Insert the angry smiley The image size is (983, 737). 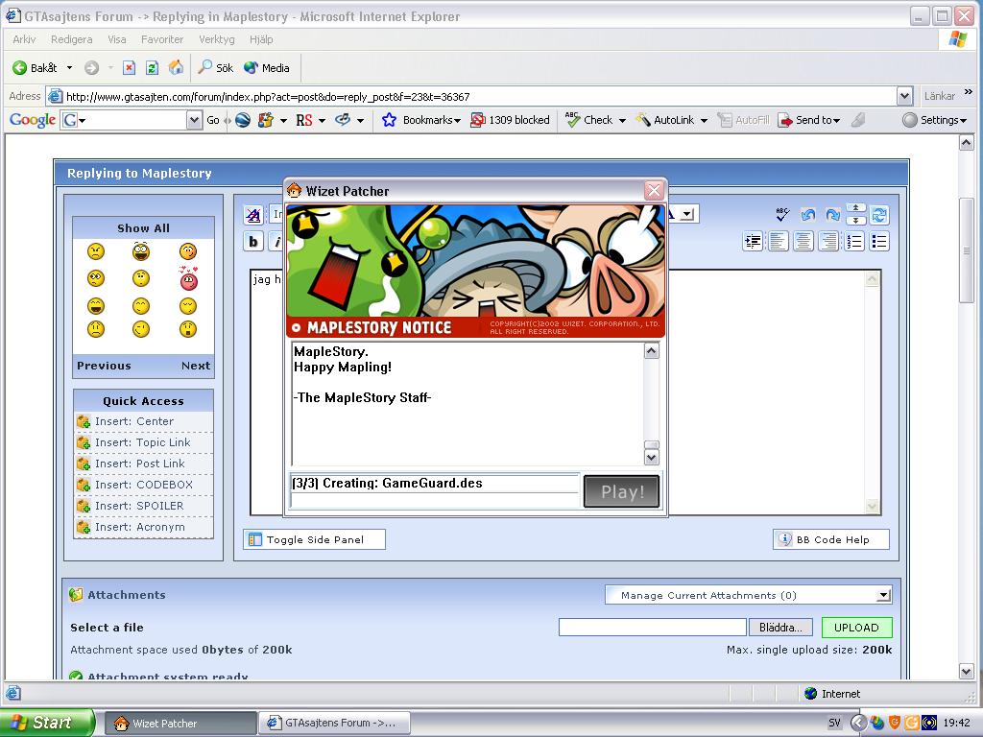click(x=96, y=252)
